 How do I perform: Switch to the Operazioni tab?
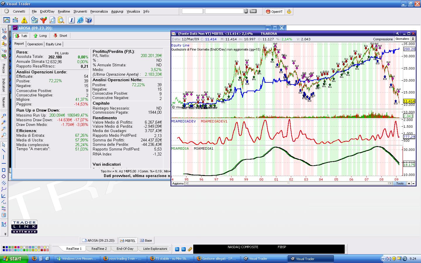click(x=35, y=44)
